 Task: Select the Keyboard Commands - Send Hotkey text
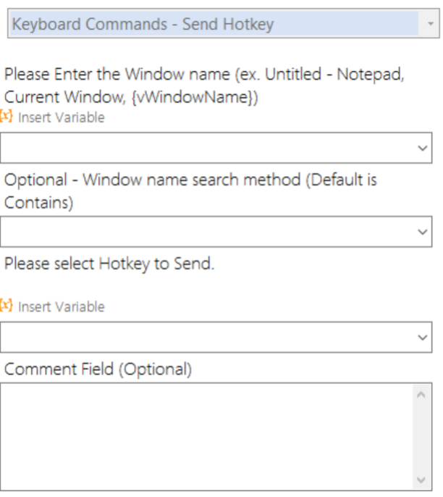(x=143, y=25)
